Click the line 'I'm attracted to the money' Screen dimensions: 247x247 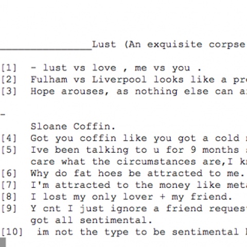tap(139, 185)
